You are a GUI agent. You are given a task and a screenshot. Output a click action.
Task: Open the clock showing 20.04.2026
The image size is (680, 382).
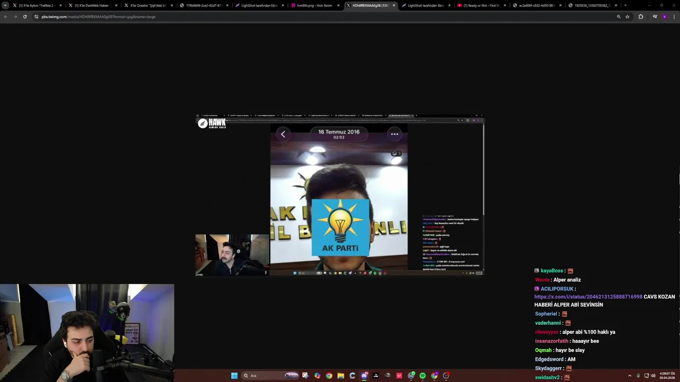667,376
